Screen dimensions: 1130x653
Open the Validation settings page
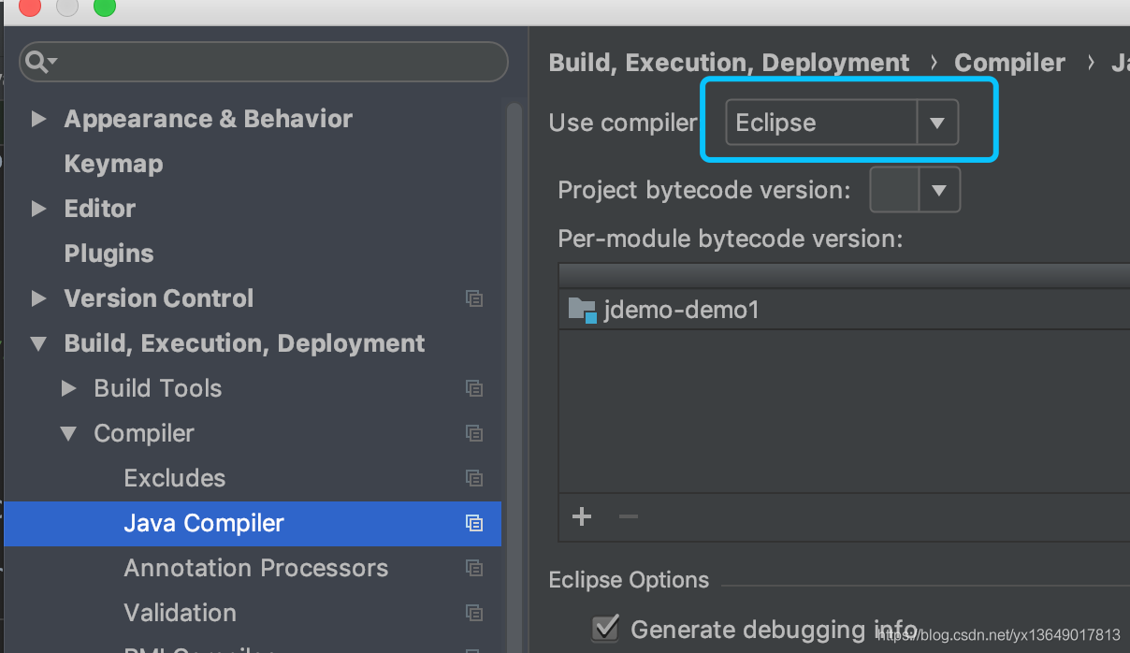click(x=181, y=613)
